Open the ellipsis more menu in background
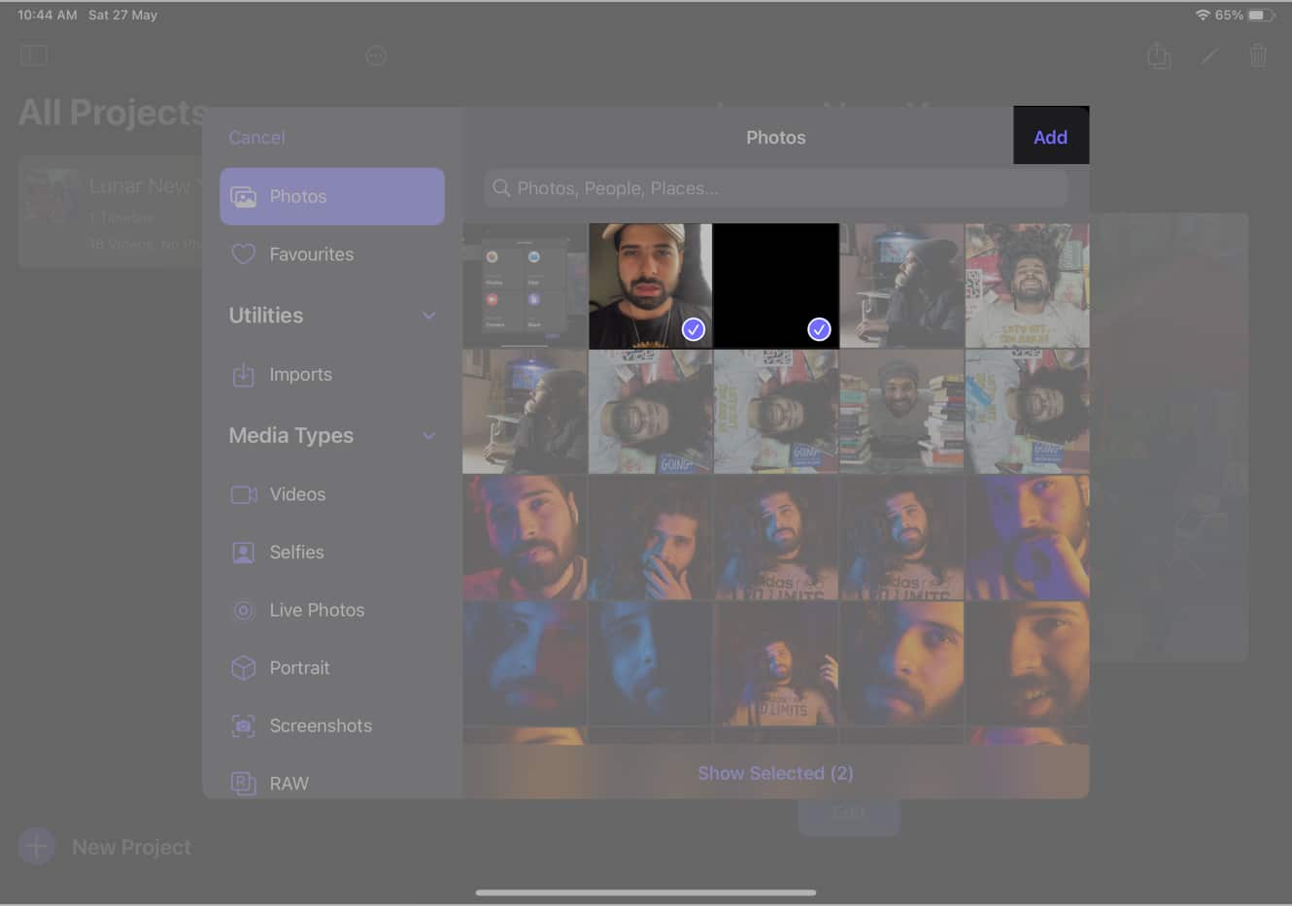 [x=376, y=56]
